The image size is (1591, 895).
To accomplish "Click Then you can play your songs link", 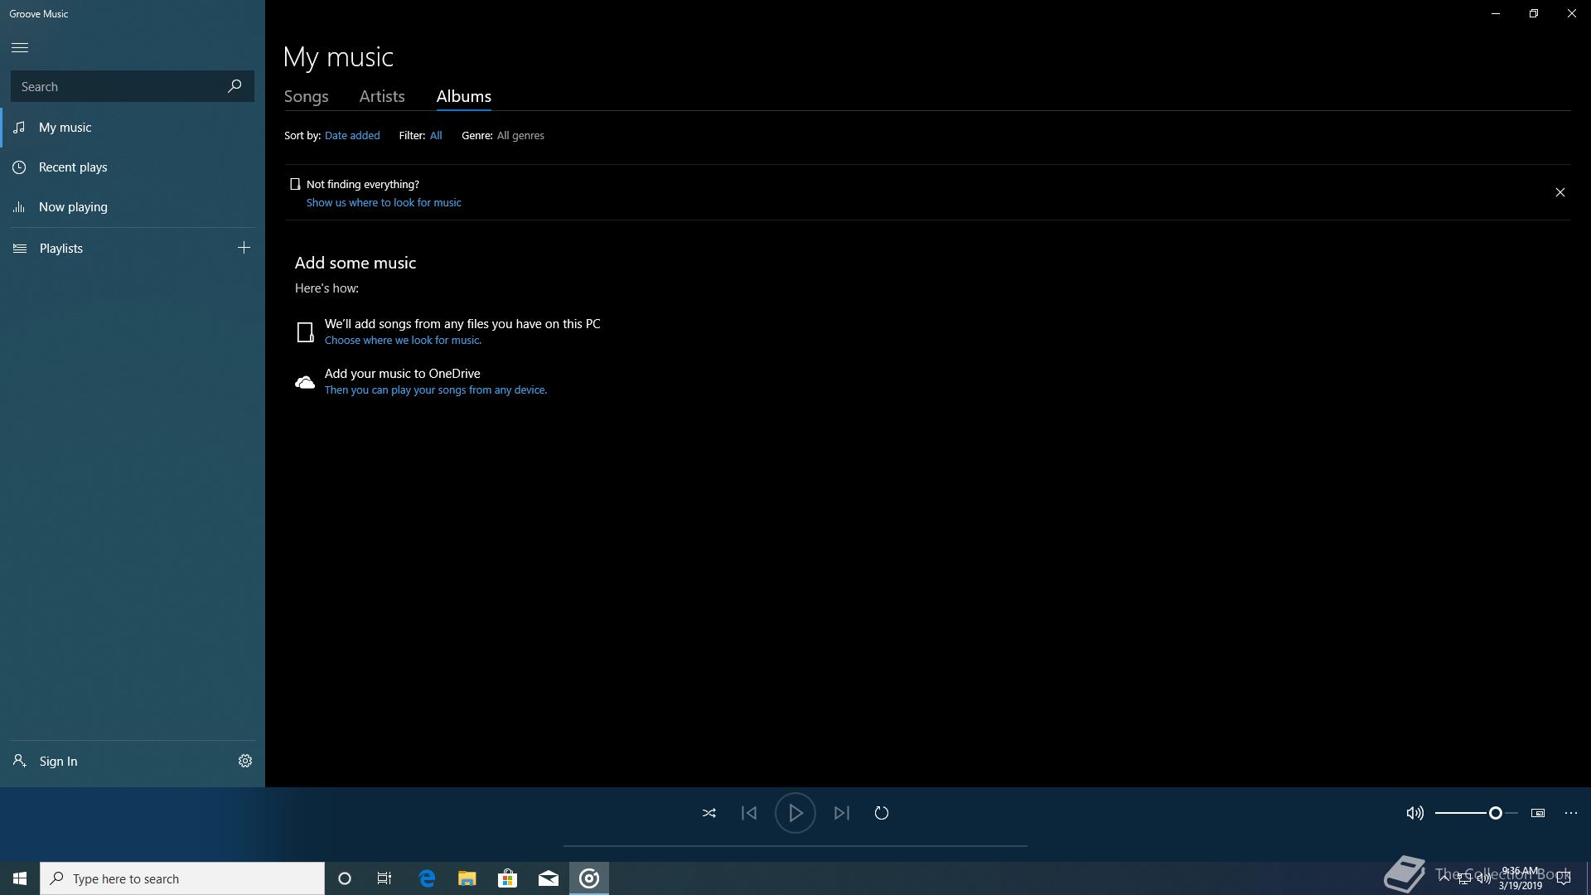I will click(436, 390).
